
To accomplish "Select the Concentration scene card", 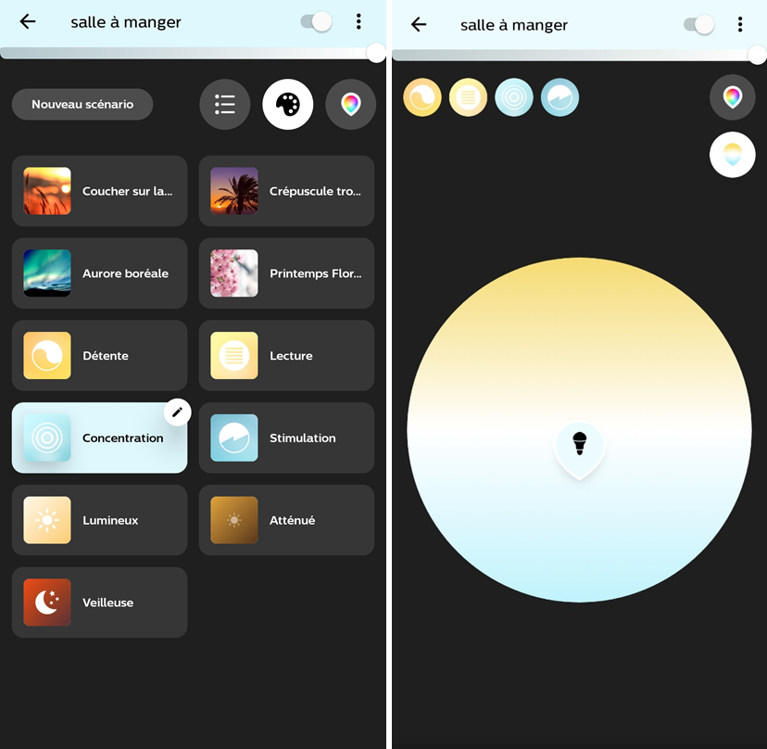I will [99, 438].
